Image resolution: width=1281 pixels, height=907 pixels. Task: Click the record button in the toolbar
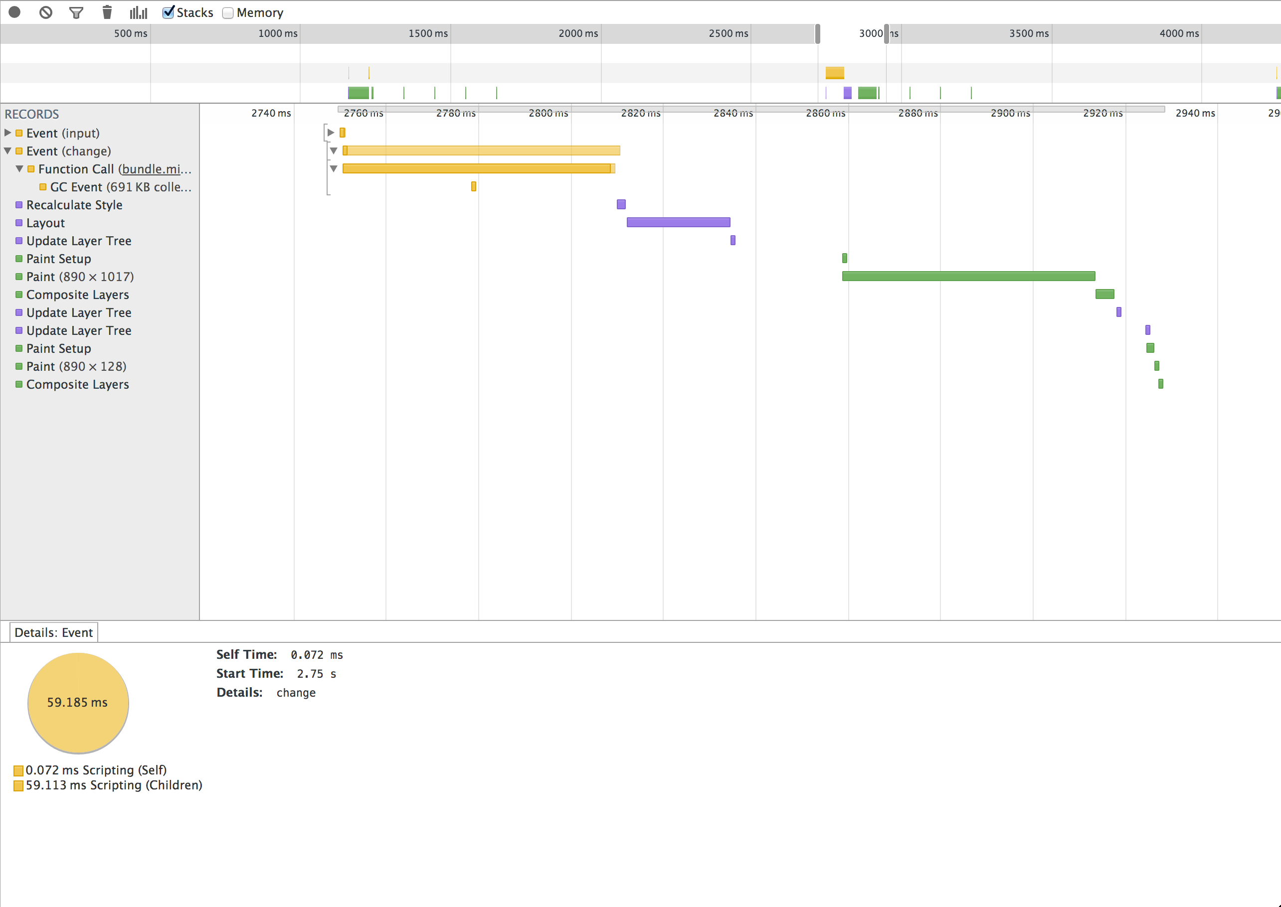(x=14, y=12)
